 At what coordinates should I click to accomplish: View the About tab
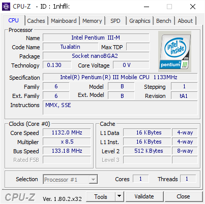pyautogui.click(x=185, y=21)
